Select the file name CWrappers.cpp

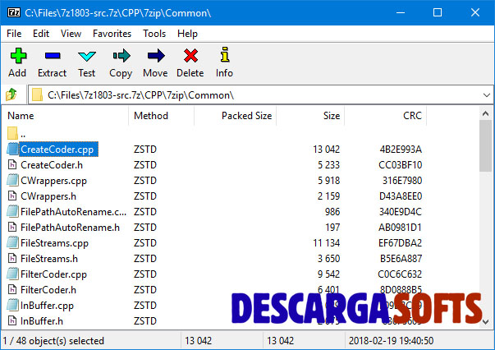pos(53,181)
